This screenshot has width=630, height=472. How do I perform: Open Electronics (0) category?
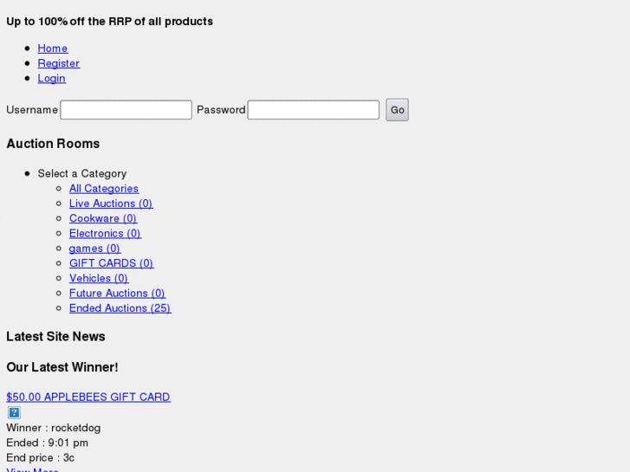click(x=104, y=233)
